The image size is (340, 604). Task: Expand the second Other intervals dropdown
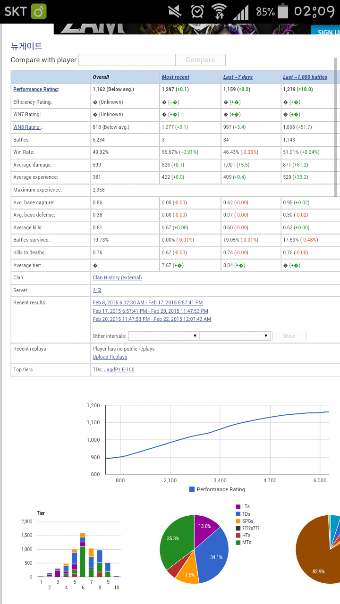[x=235, y=336]
